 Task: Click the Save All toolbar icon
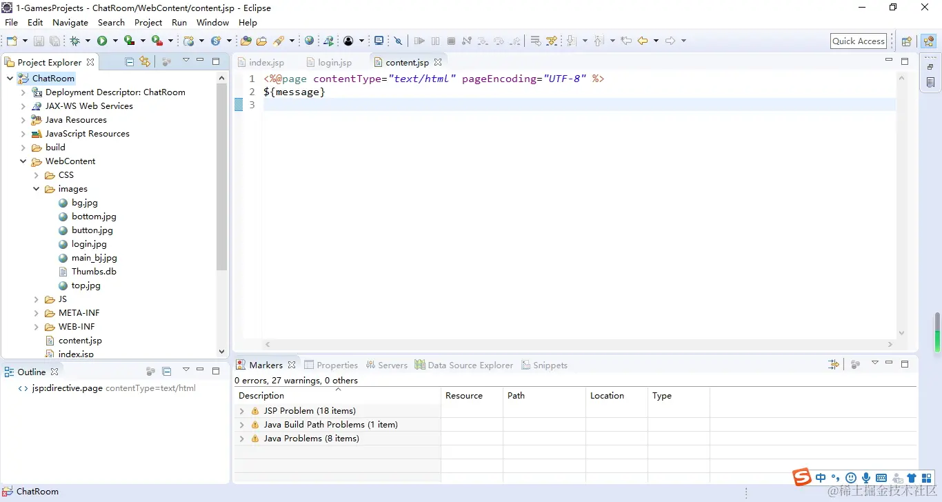[54, 41]
